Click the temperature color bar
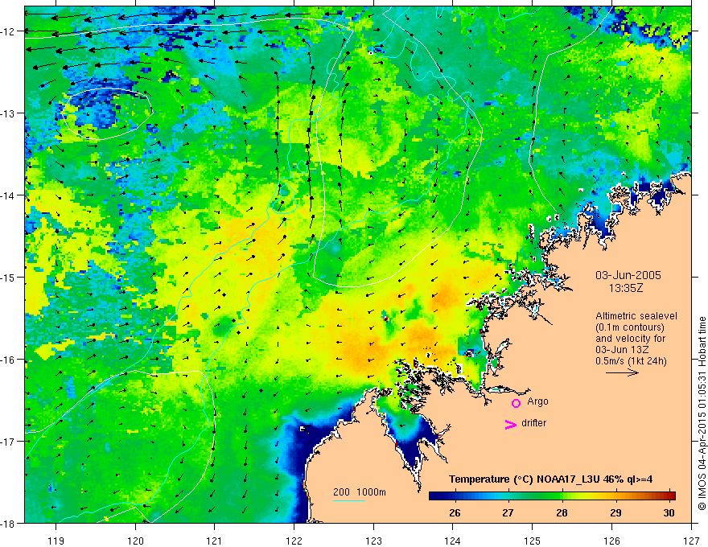This screenshot has height=547, width=708. click(552, 496)
